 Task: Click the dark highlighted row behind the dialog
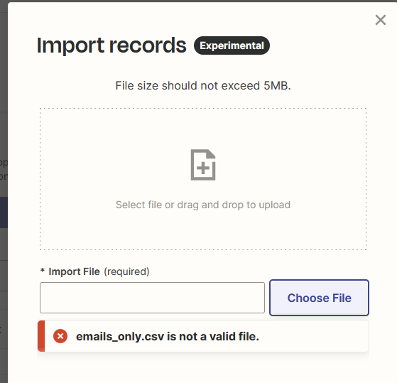(4, 212)
